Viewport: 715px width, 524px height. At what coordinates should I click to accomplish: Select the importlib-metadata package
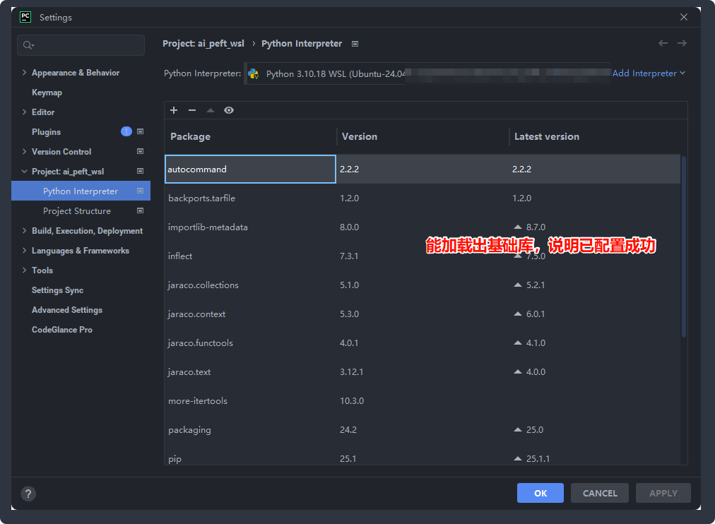422,227
